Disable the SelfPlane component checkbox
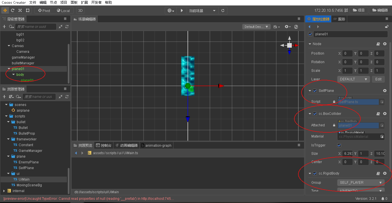This screenshot has width=392, height=203. coord(315,91)
